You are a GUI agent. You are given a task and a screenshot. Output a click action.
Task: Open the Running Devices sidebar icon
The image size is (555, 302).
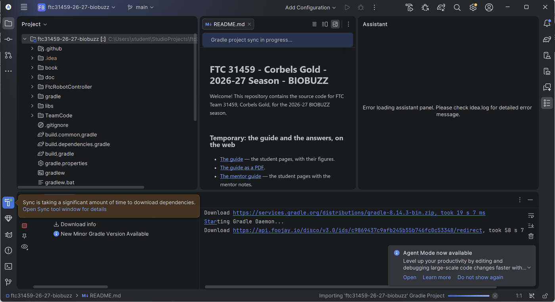[547, 71]
